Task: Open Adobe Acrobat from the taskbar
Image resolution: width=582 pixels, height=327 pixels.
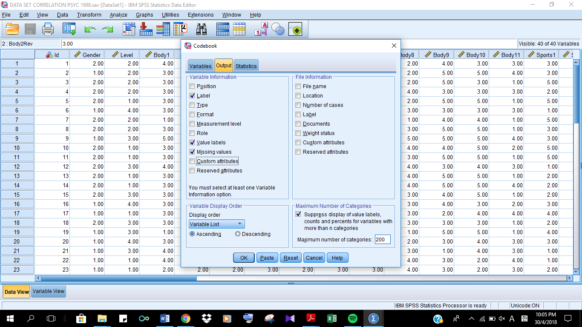Action: coord(311,318)
